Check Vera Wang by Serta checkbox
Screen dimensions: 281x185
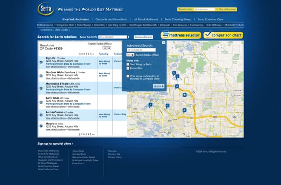128,64
